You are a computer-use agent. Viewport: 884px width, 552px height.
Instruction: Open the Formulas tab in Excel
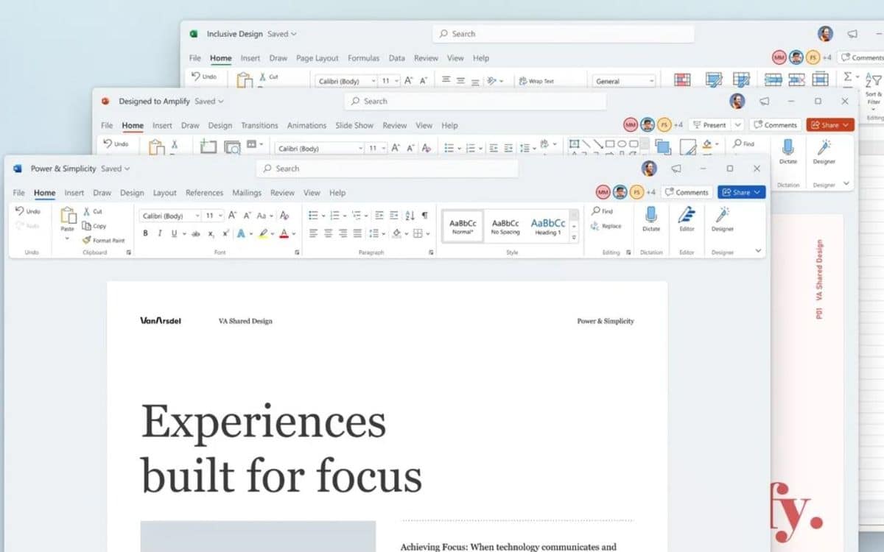tap(363, 58)
